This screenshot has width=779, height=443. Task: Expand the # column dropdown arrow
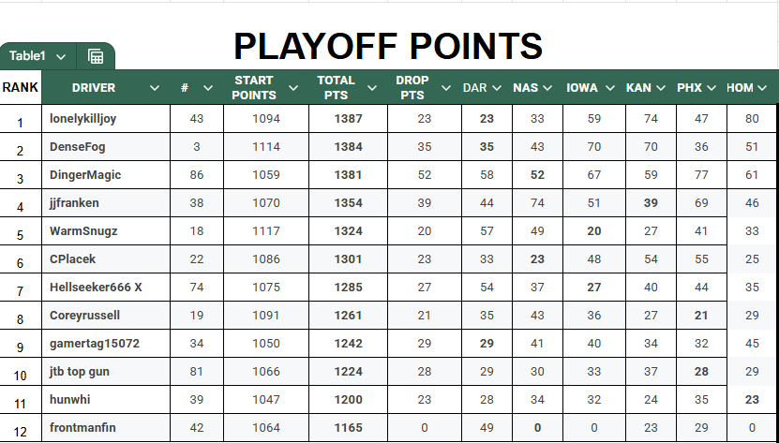pyautogui.click(x=208, y=88)
